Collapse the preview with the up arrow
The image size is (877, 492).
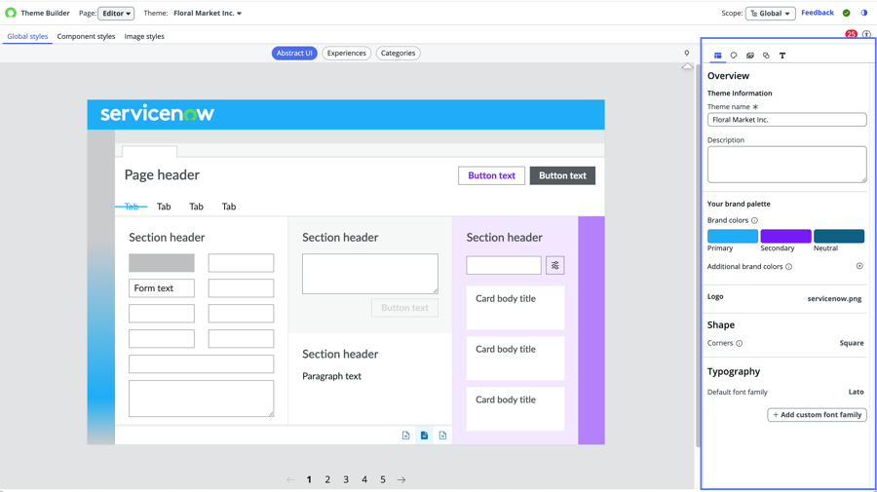point(687,66)
